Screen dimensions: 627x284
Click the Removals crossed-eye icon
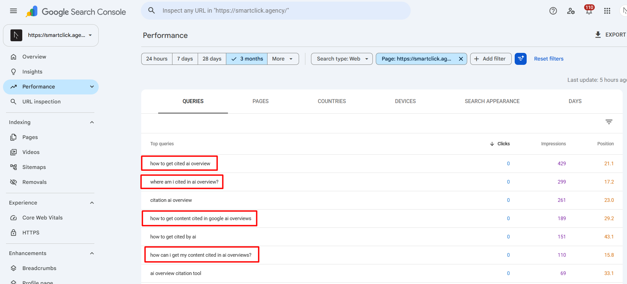[14, 182]
